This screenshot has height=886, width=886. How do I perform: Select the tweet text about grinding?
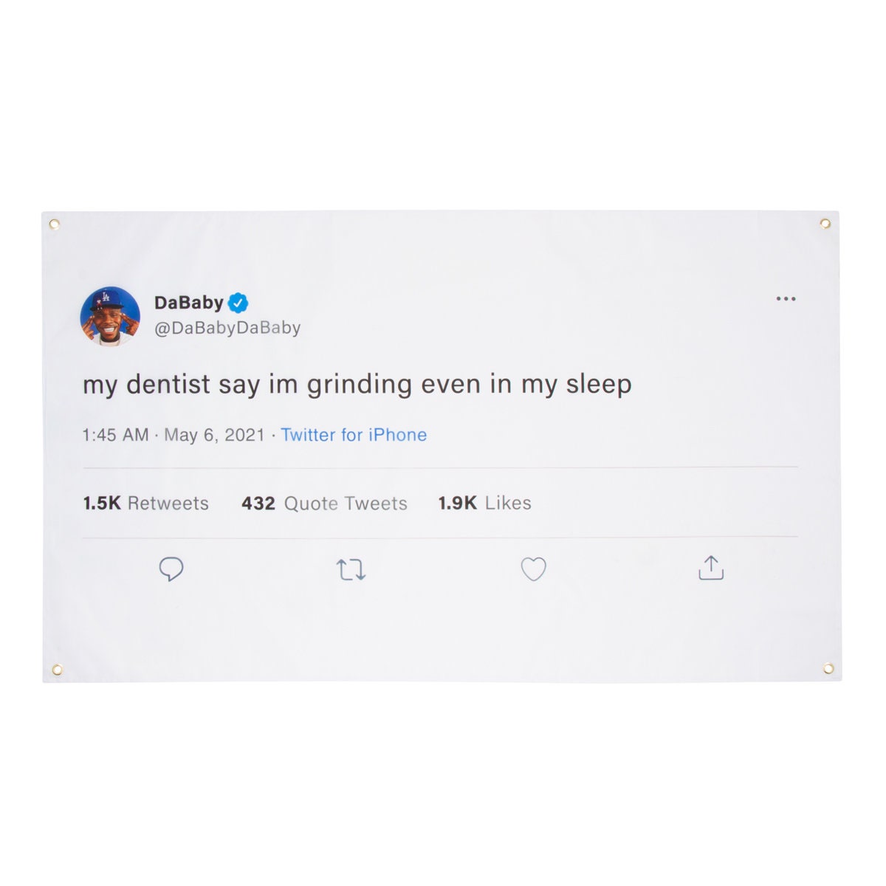[357, 385]
